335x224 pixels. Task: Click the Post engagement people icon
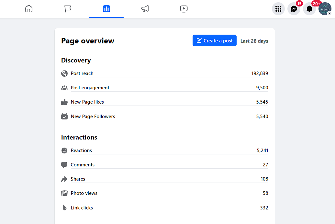(64, 88)
